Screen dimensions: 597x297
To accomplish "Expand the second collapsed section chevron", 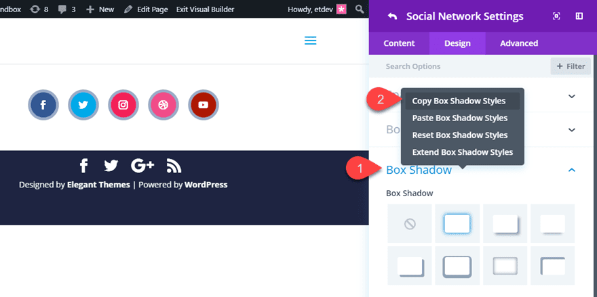I will [x=571, y=130].
